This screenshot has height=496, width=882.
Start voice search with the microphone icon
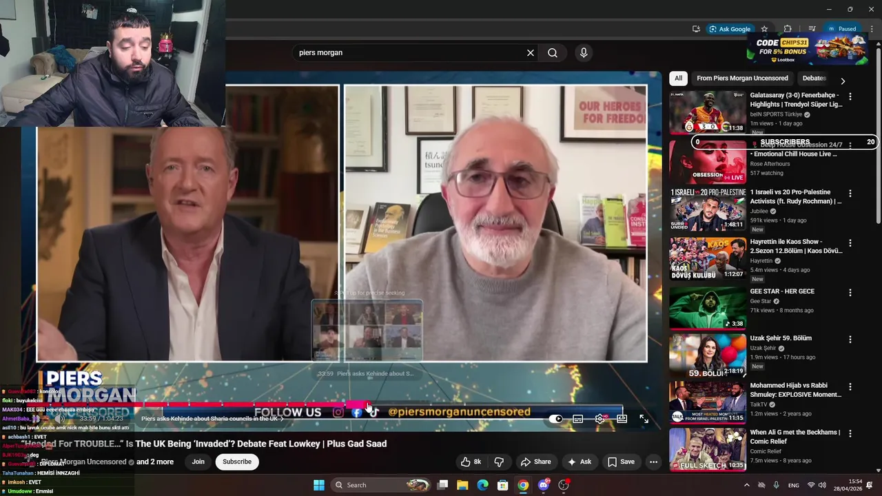(x=584, y=52)
